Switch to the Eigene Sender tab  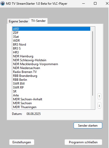pos(18,21)
